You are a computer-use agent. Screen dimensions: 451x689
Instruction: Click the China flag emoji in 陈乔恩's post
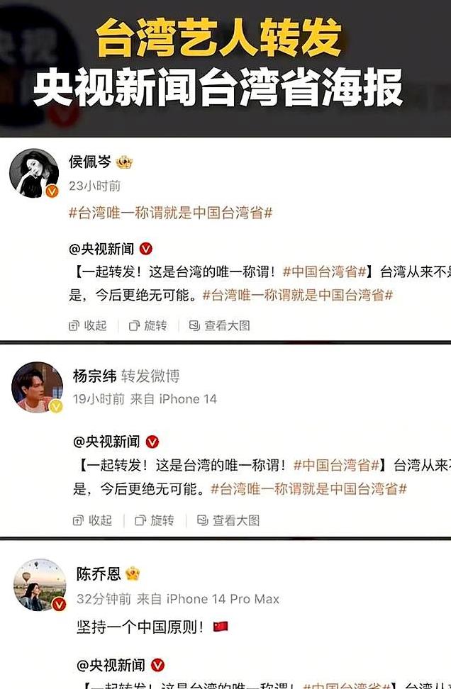pos(221,626)
